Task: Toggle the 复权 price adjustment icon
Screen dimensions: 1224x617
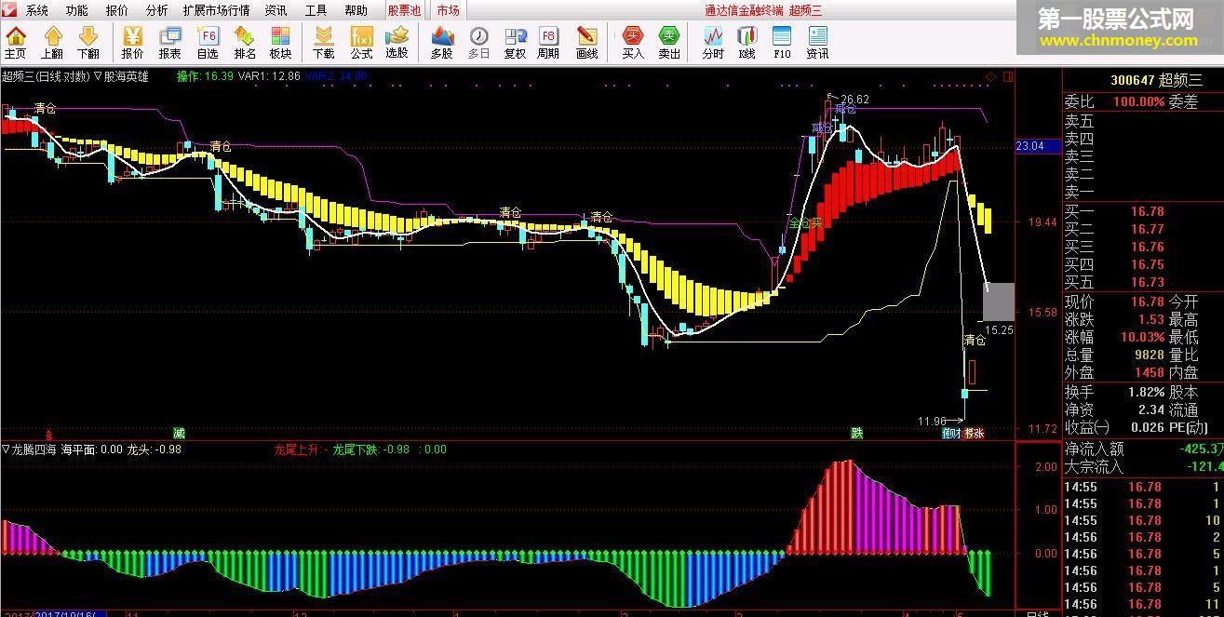Action: pyautogui.click(x=515, y=43)
